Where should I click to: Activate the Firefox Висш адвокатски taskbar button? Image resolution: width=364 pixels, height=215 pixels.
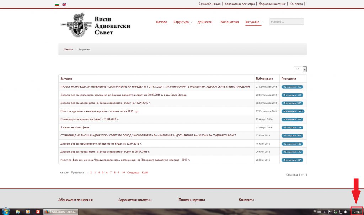click(61, 212)
